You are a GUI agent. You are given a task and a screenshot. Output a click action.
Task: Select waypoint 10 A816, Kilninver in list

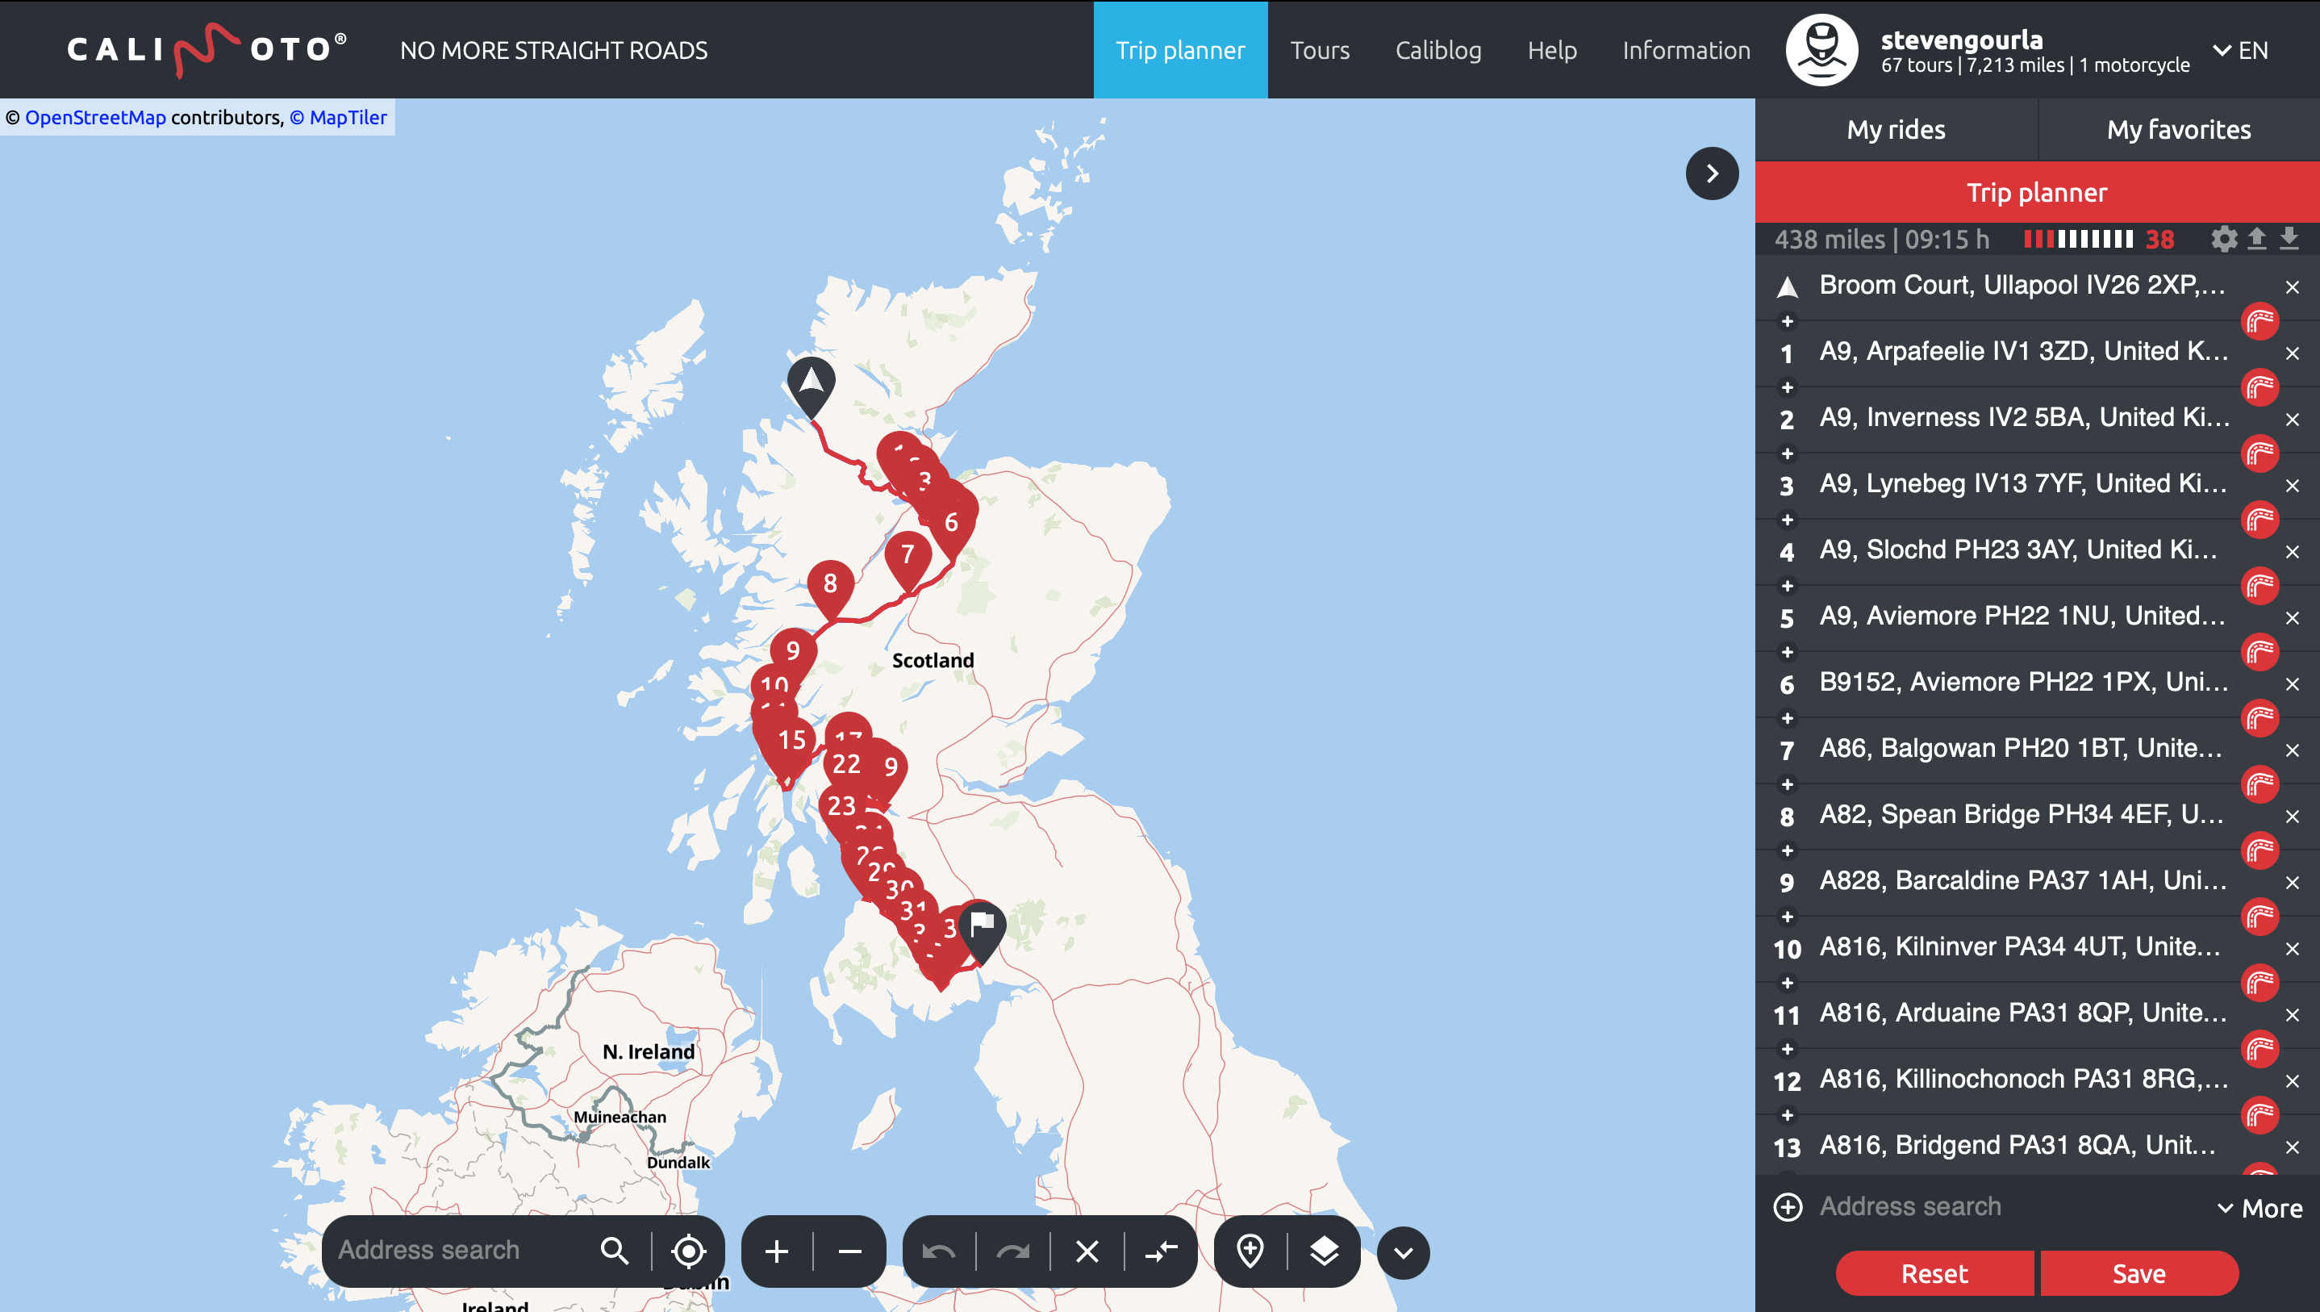(x=2020, y=946)
